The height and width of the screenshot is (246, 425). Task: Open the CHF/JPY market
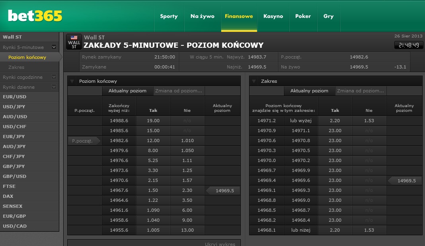click(29, 156)
